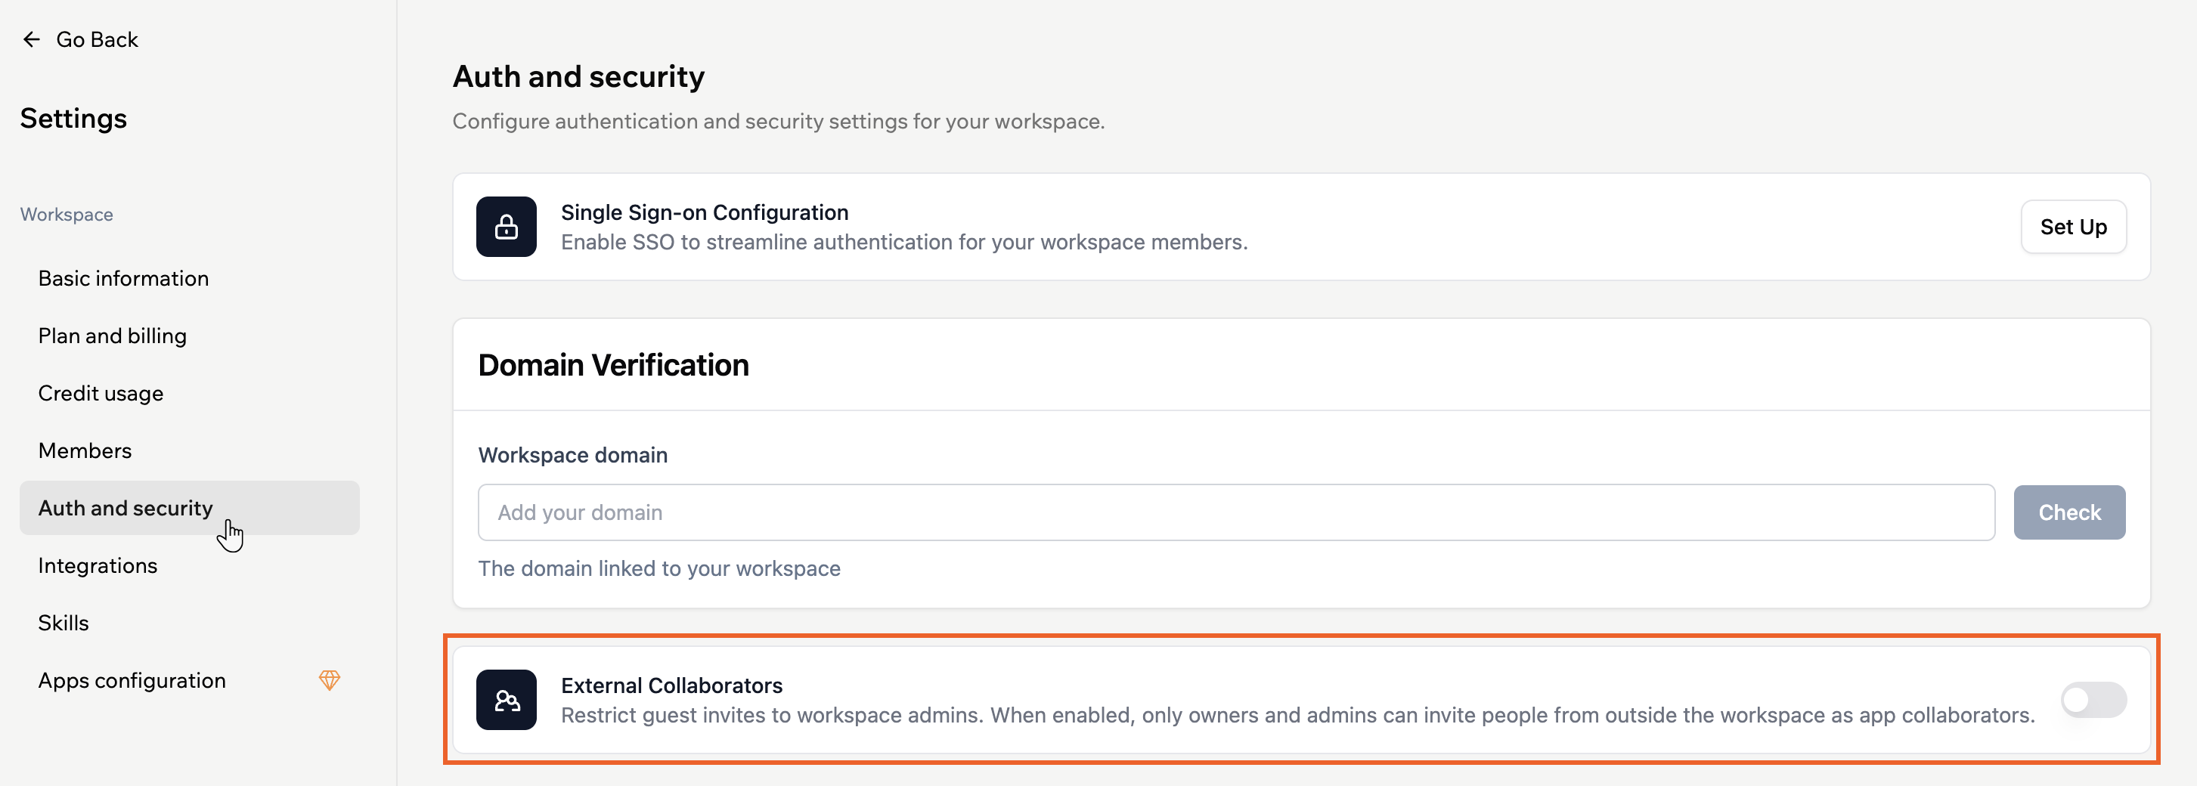Click the Workspace domain label

coord(572,455)
